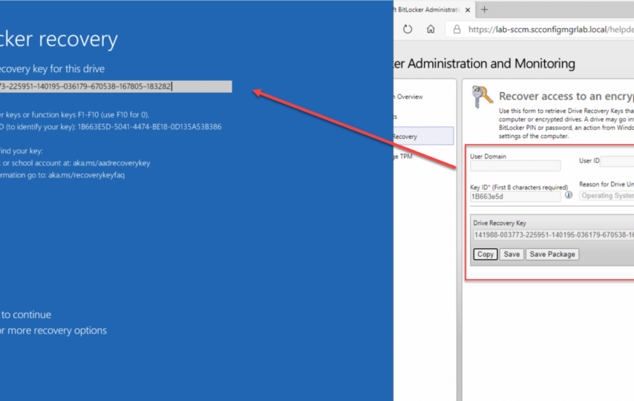Click the aka.ms/aadrecoverykey text
This screenshot has width=634, height=401.
[x=111, y=163]
